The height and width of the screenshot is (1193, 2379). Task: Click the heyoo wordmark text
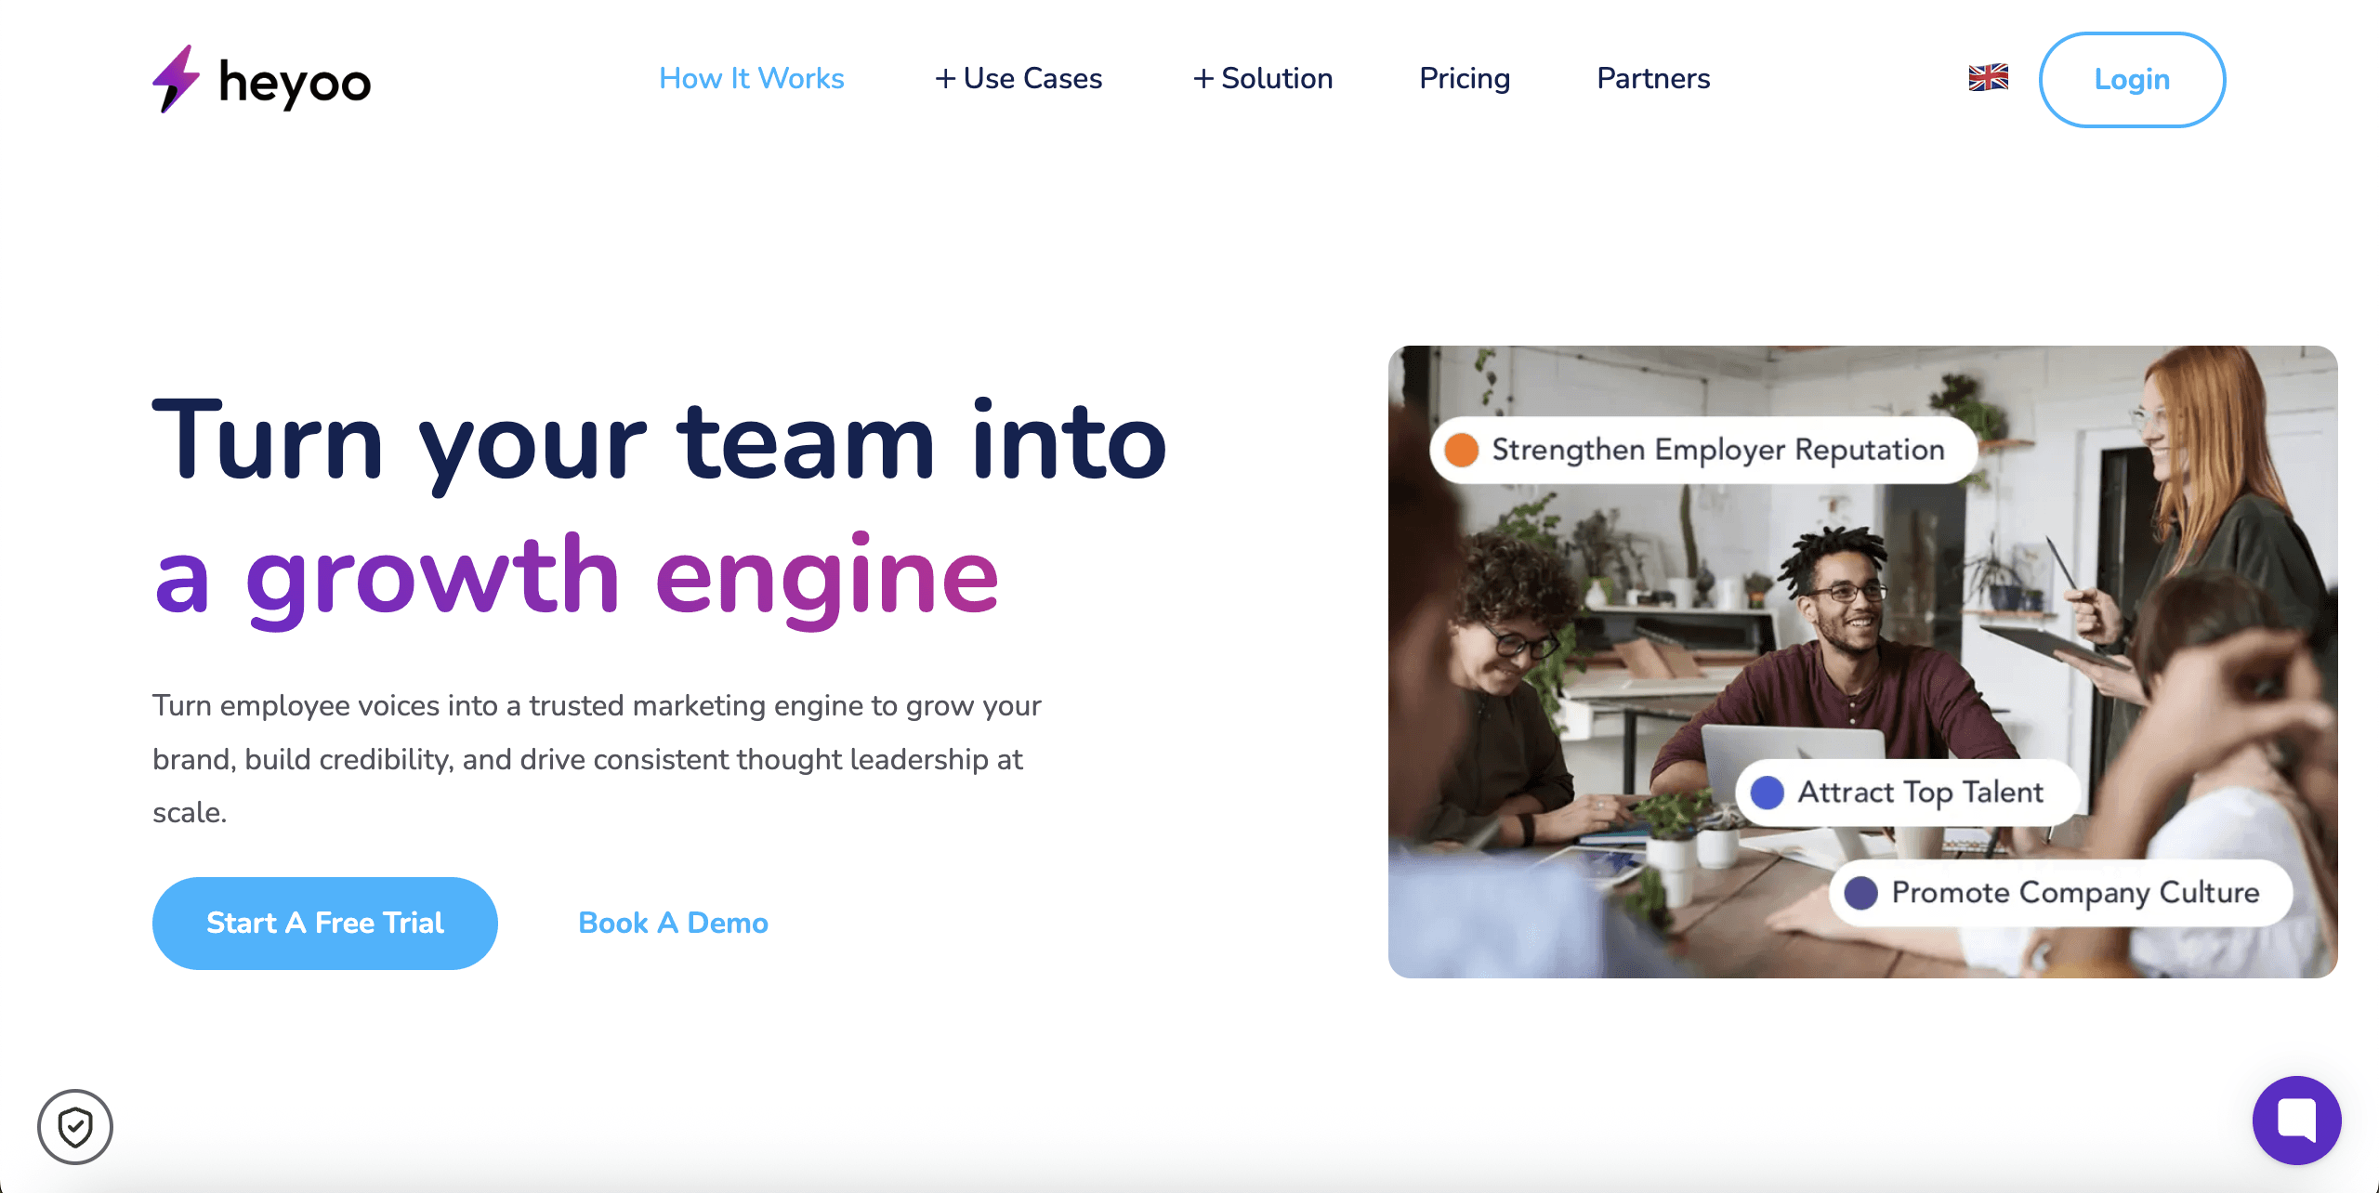click(x=295, y=84)
